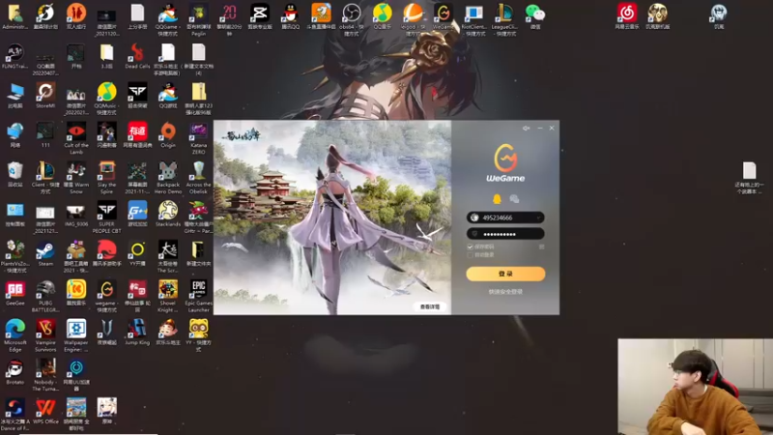
Task: Open the StoreMI desktop icon
Action: coord(45,96)
